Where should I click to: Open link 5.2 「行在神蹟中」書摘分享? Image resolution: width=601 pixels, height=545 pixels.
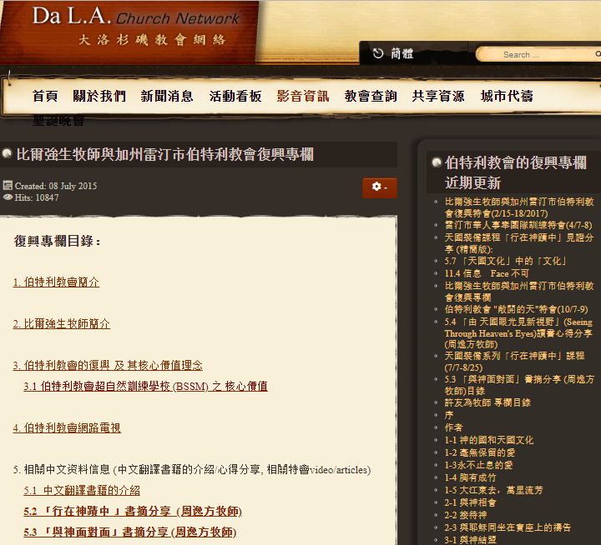133,512
